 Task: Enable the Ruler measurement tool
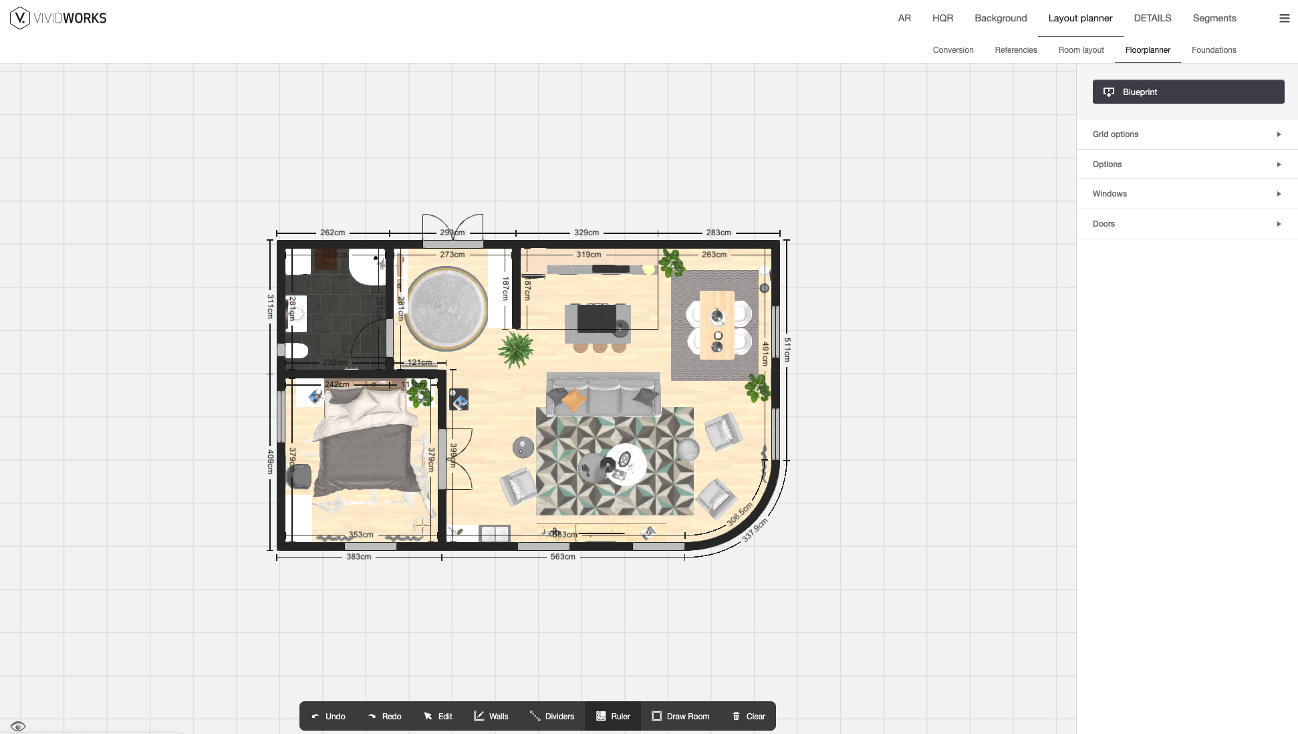click(x=612, y=716)
